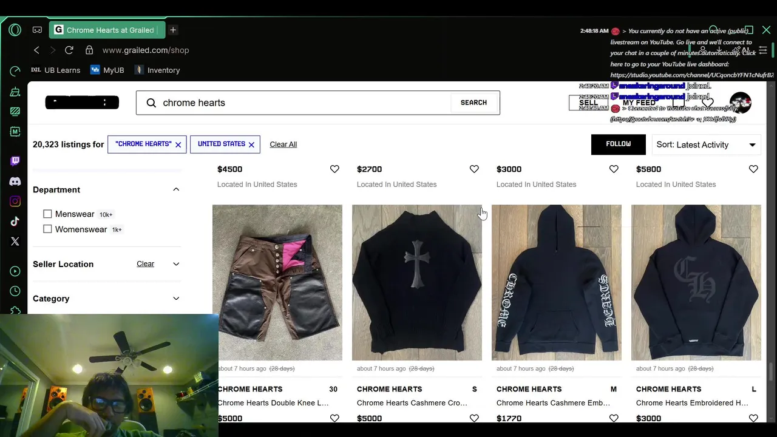
Task: Open Opera Easy Setup sliders icon
Action: point(763,50)
